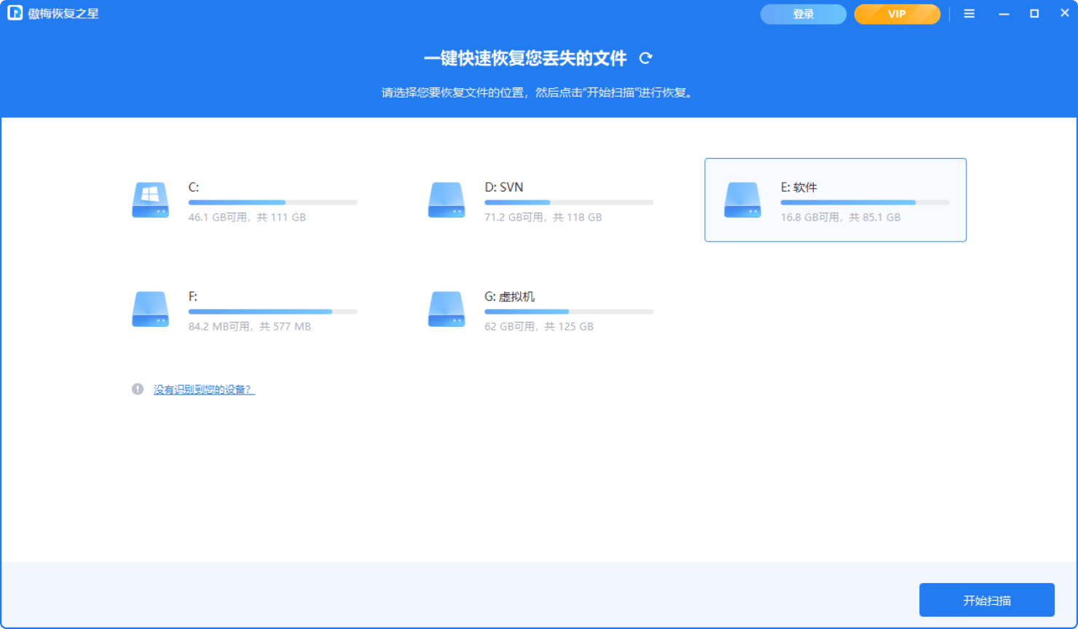The width and height of the screenshot is (1078, 629).
Task: Open the VIP upgrade button
Action: click(897, 14)
